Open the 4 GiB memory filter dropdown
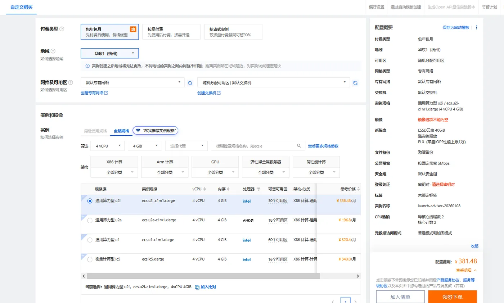This screenshot has width=504, height=303. [x=145, y=146]
